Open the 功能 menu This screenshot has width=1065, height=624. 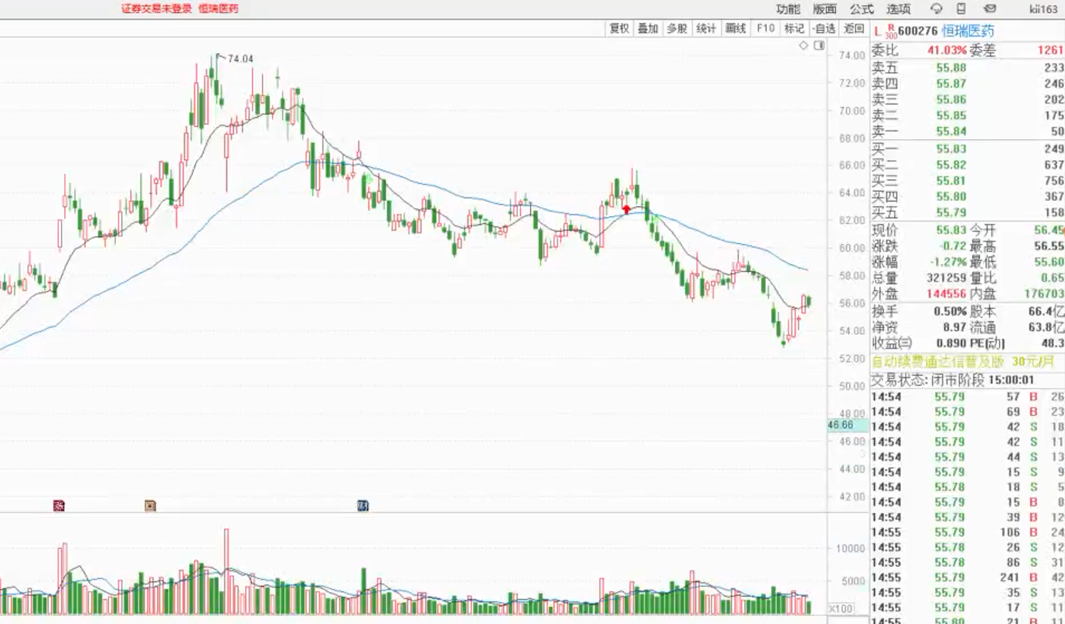pos(788,9)
